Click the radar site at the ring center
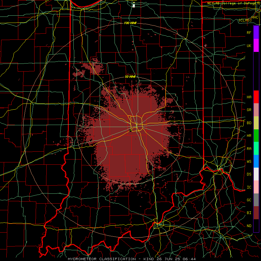Viewport: 261px width, 261px height. (x=131, y=131)
